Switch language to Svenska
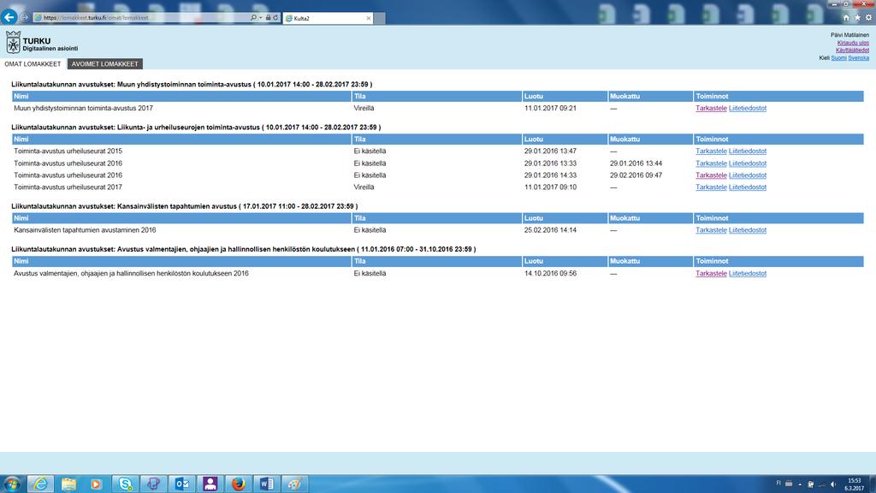This screenshot has height=493, width=876. tap(859, 58)
